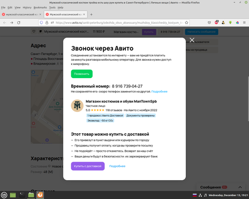
Task: Open a new tab with plus button
Action: (x=91, y=14)
